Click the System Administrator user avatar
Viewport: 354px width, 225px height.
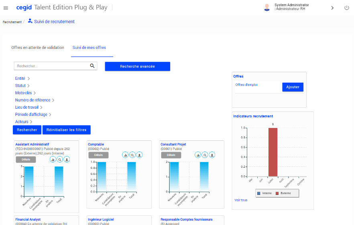point(267,8)
